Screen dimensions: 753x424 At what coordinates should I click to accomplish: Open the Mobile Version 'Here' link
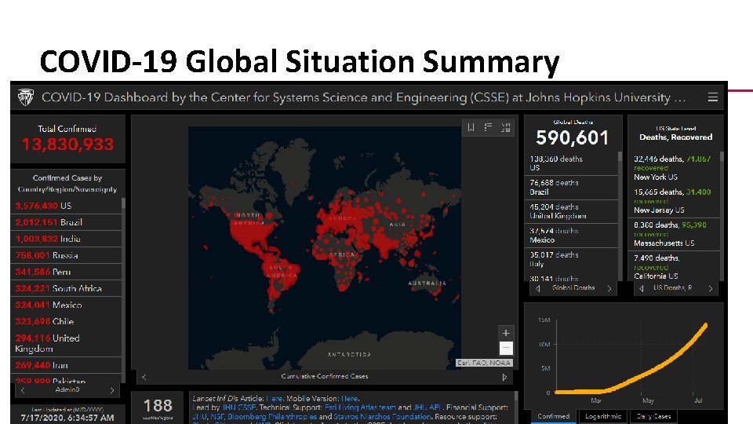tap(350, 399)
